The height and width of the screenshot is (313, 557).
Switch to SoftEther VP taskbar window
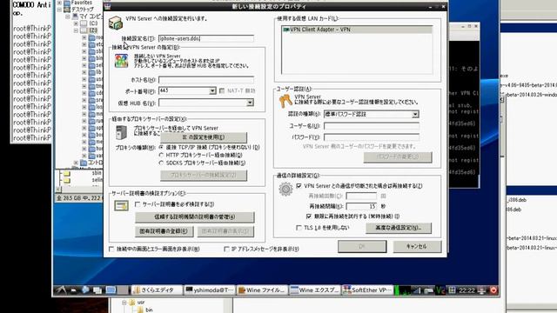(367, 290)
